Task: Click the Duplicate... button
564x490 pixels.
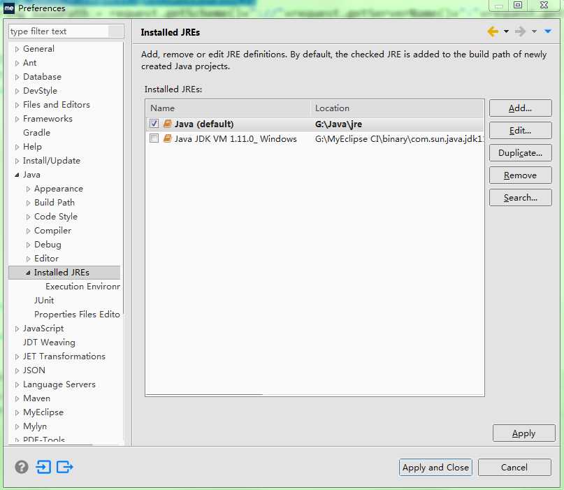Action: click(520, 153)
